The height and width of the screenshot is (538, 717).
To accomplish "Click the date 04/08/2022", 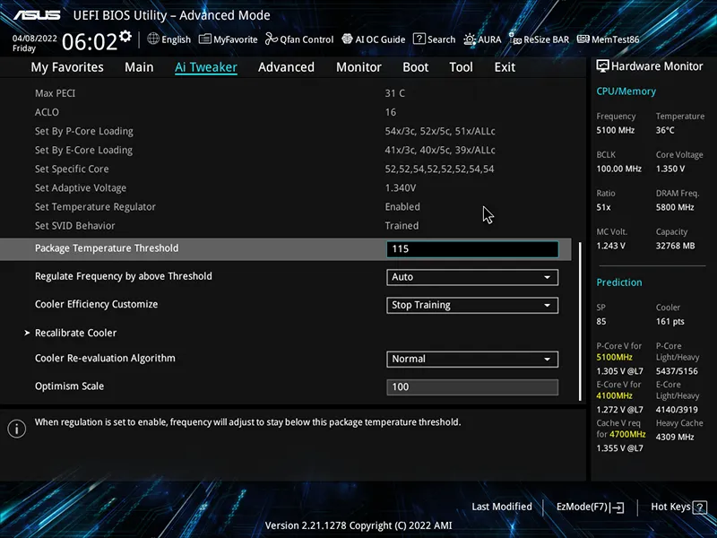I will click(x=35, y=39).
